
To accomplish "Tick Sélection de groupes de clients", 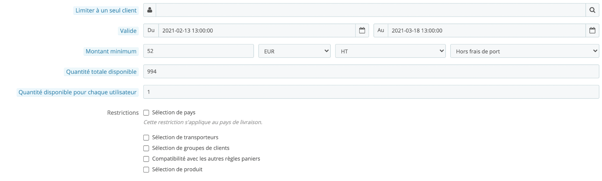I will coord(146,148).
